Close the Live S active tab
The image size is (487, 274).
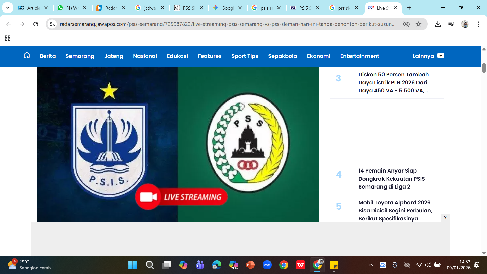(x=395, y=8)
